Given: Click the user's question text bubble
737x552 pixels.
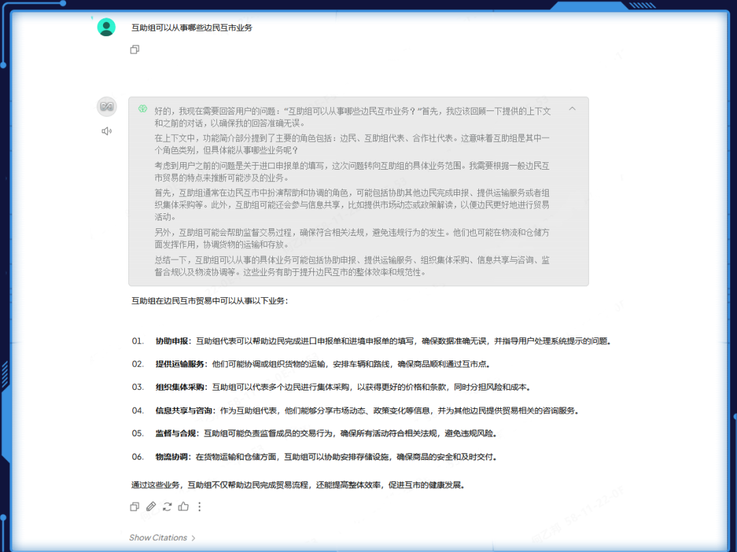Looking at the screenshot, I should [x=190, y=27].
